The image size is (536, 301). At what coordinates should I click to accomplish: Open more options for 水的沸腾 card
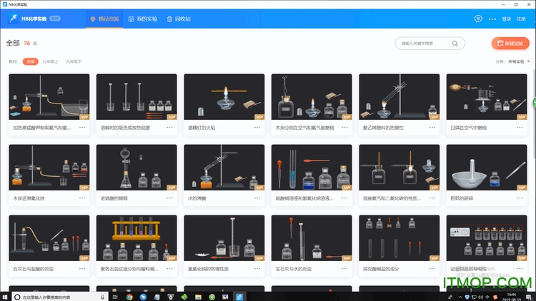point(257,198)
